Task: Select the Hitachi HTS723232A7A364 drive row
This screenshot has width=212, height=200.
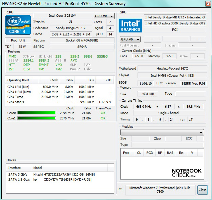Action: [x=60, y=174]
